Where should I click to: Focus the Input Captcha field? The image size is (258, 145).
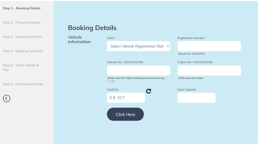(x=196, y=98)
